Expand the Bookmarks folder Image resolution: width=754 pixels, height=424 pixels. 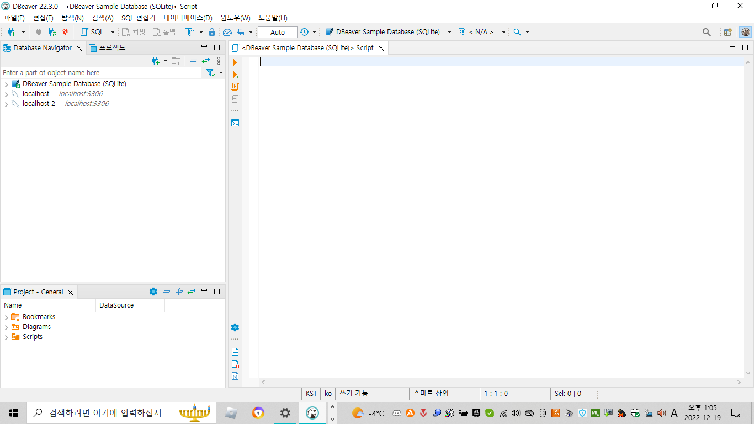6,317
